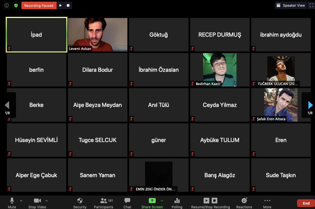The image size is (315, 209).
Task: Select the berfin participant tile
Action: [x=37, y=70]
